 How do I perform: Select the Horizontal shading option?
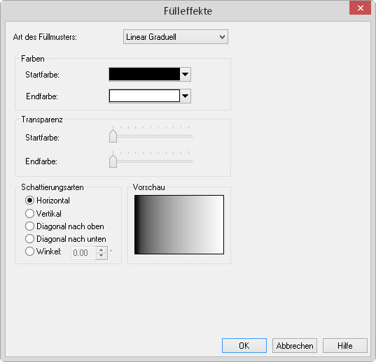click(29, 201)
